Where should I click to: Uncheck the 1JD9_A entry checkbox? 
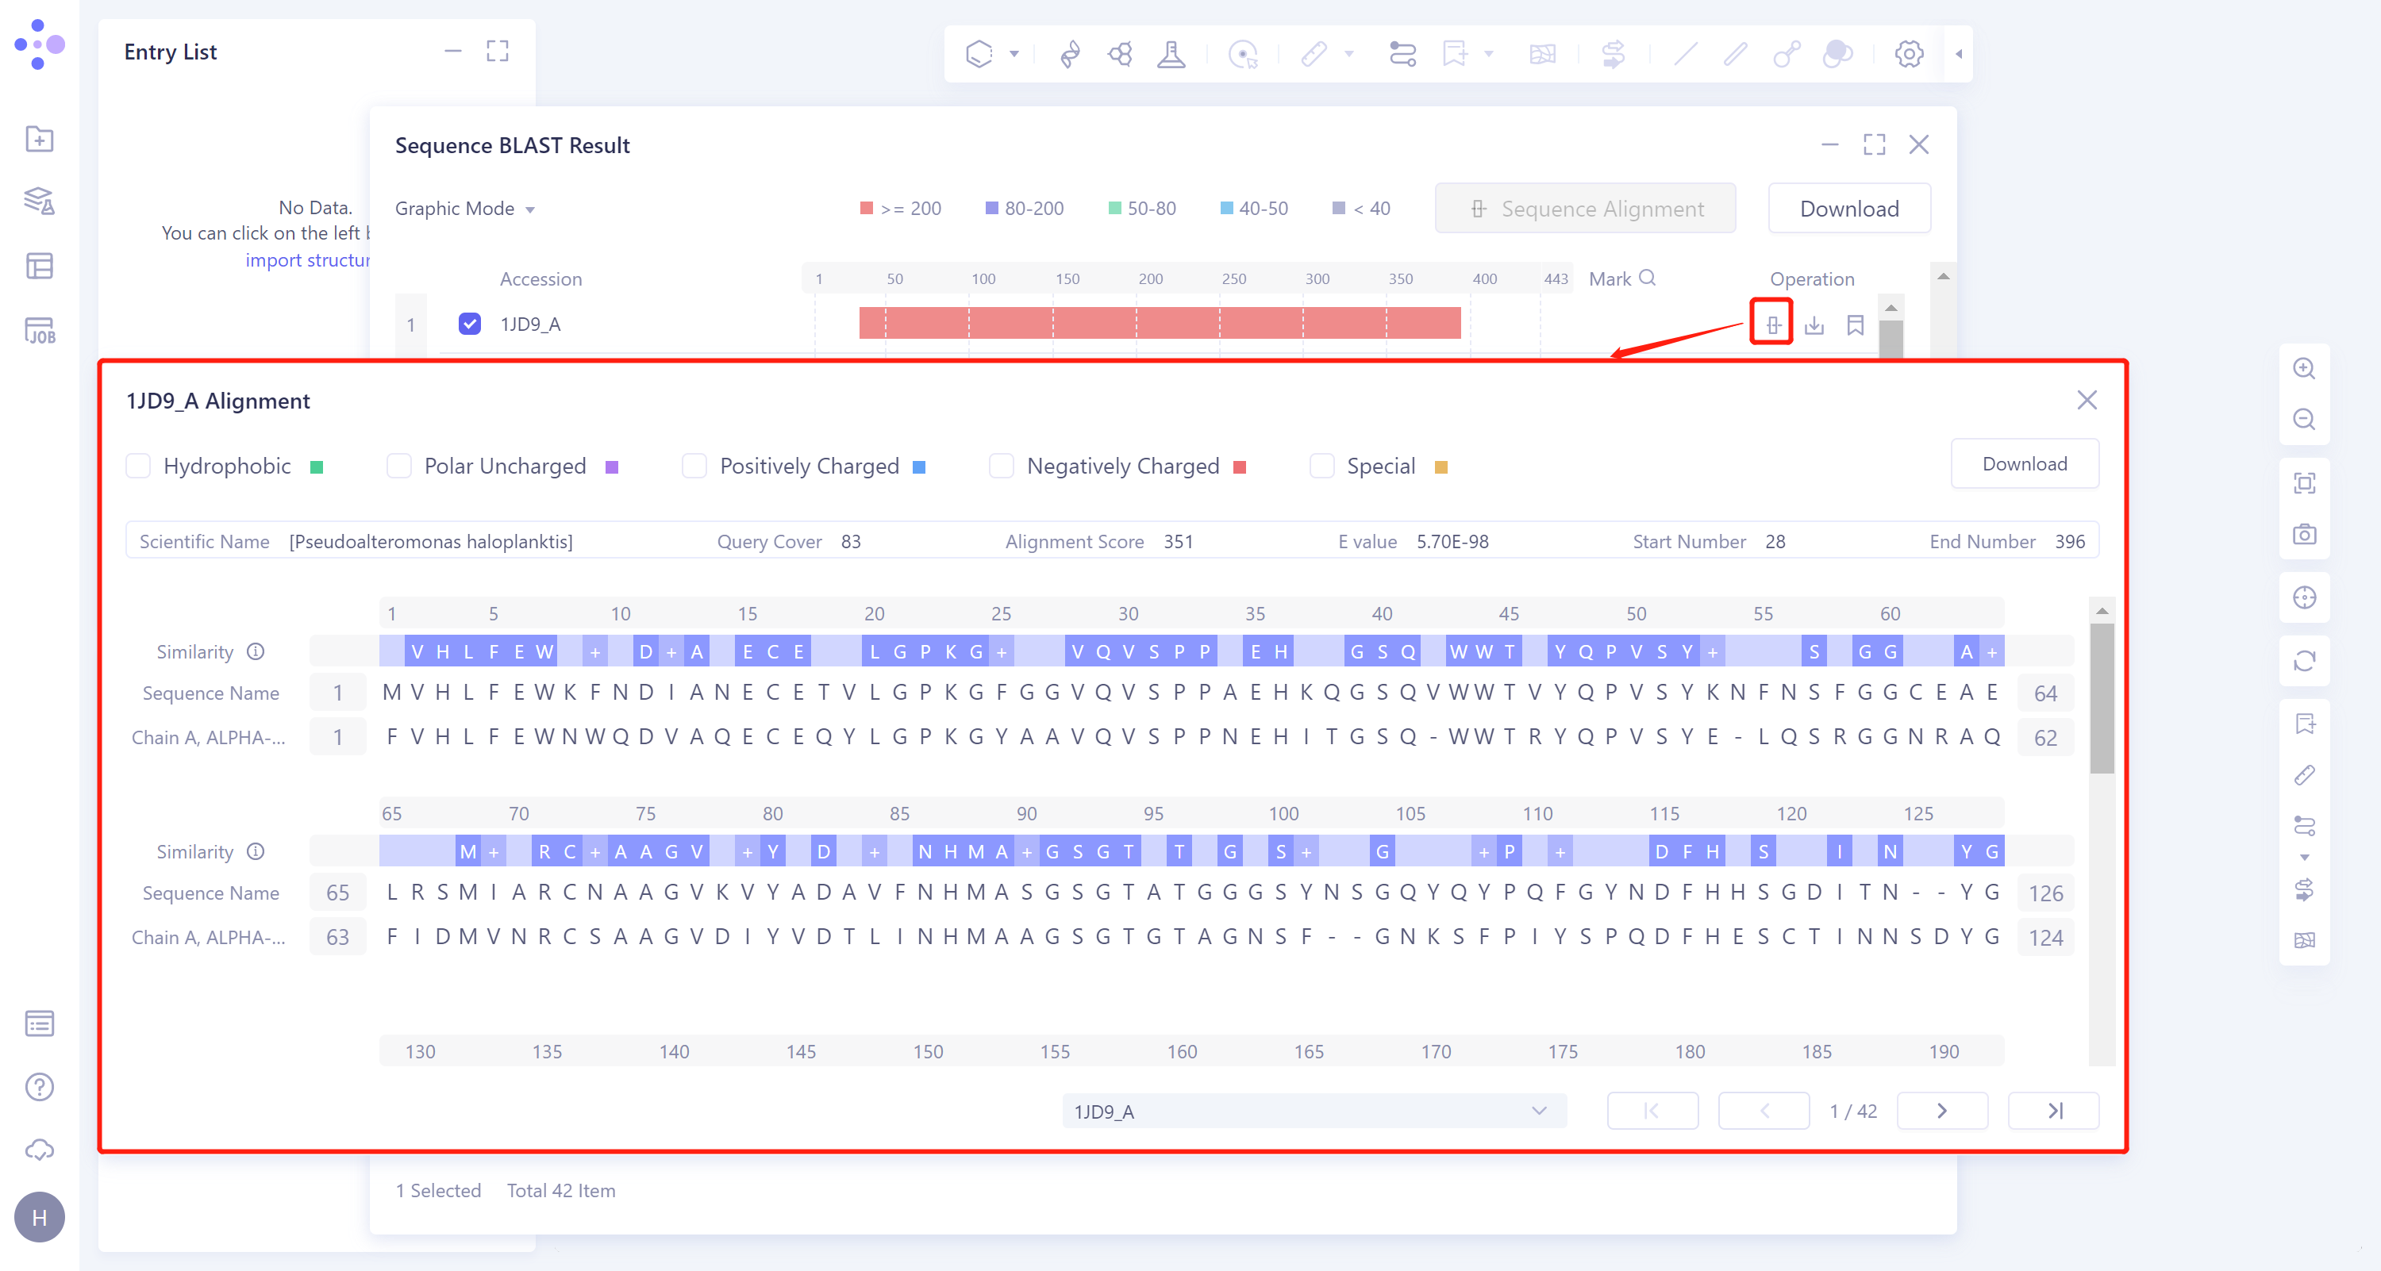tap(470, 324)
